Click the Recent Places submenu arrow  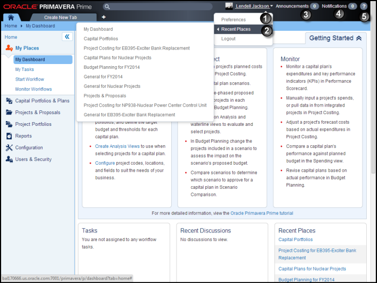[x=218, y=29]
